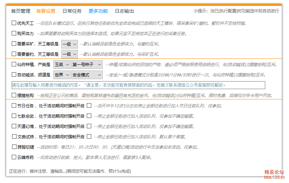This screenshot has width=289, height=183.
Task: Open the 采矿 天工等级 dropdown
Action: tap(69, 44)
